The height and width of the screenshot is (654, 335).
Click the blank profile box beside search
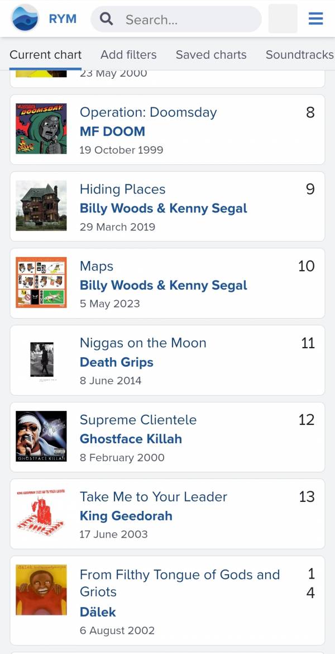283,18
